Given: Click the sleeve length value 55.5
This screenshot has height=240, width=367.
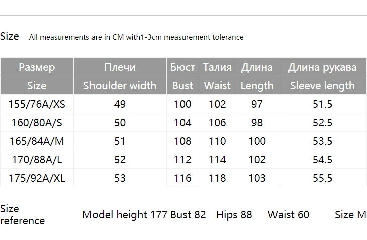Looking at the screenshot, I should point(322,178).
